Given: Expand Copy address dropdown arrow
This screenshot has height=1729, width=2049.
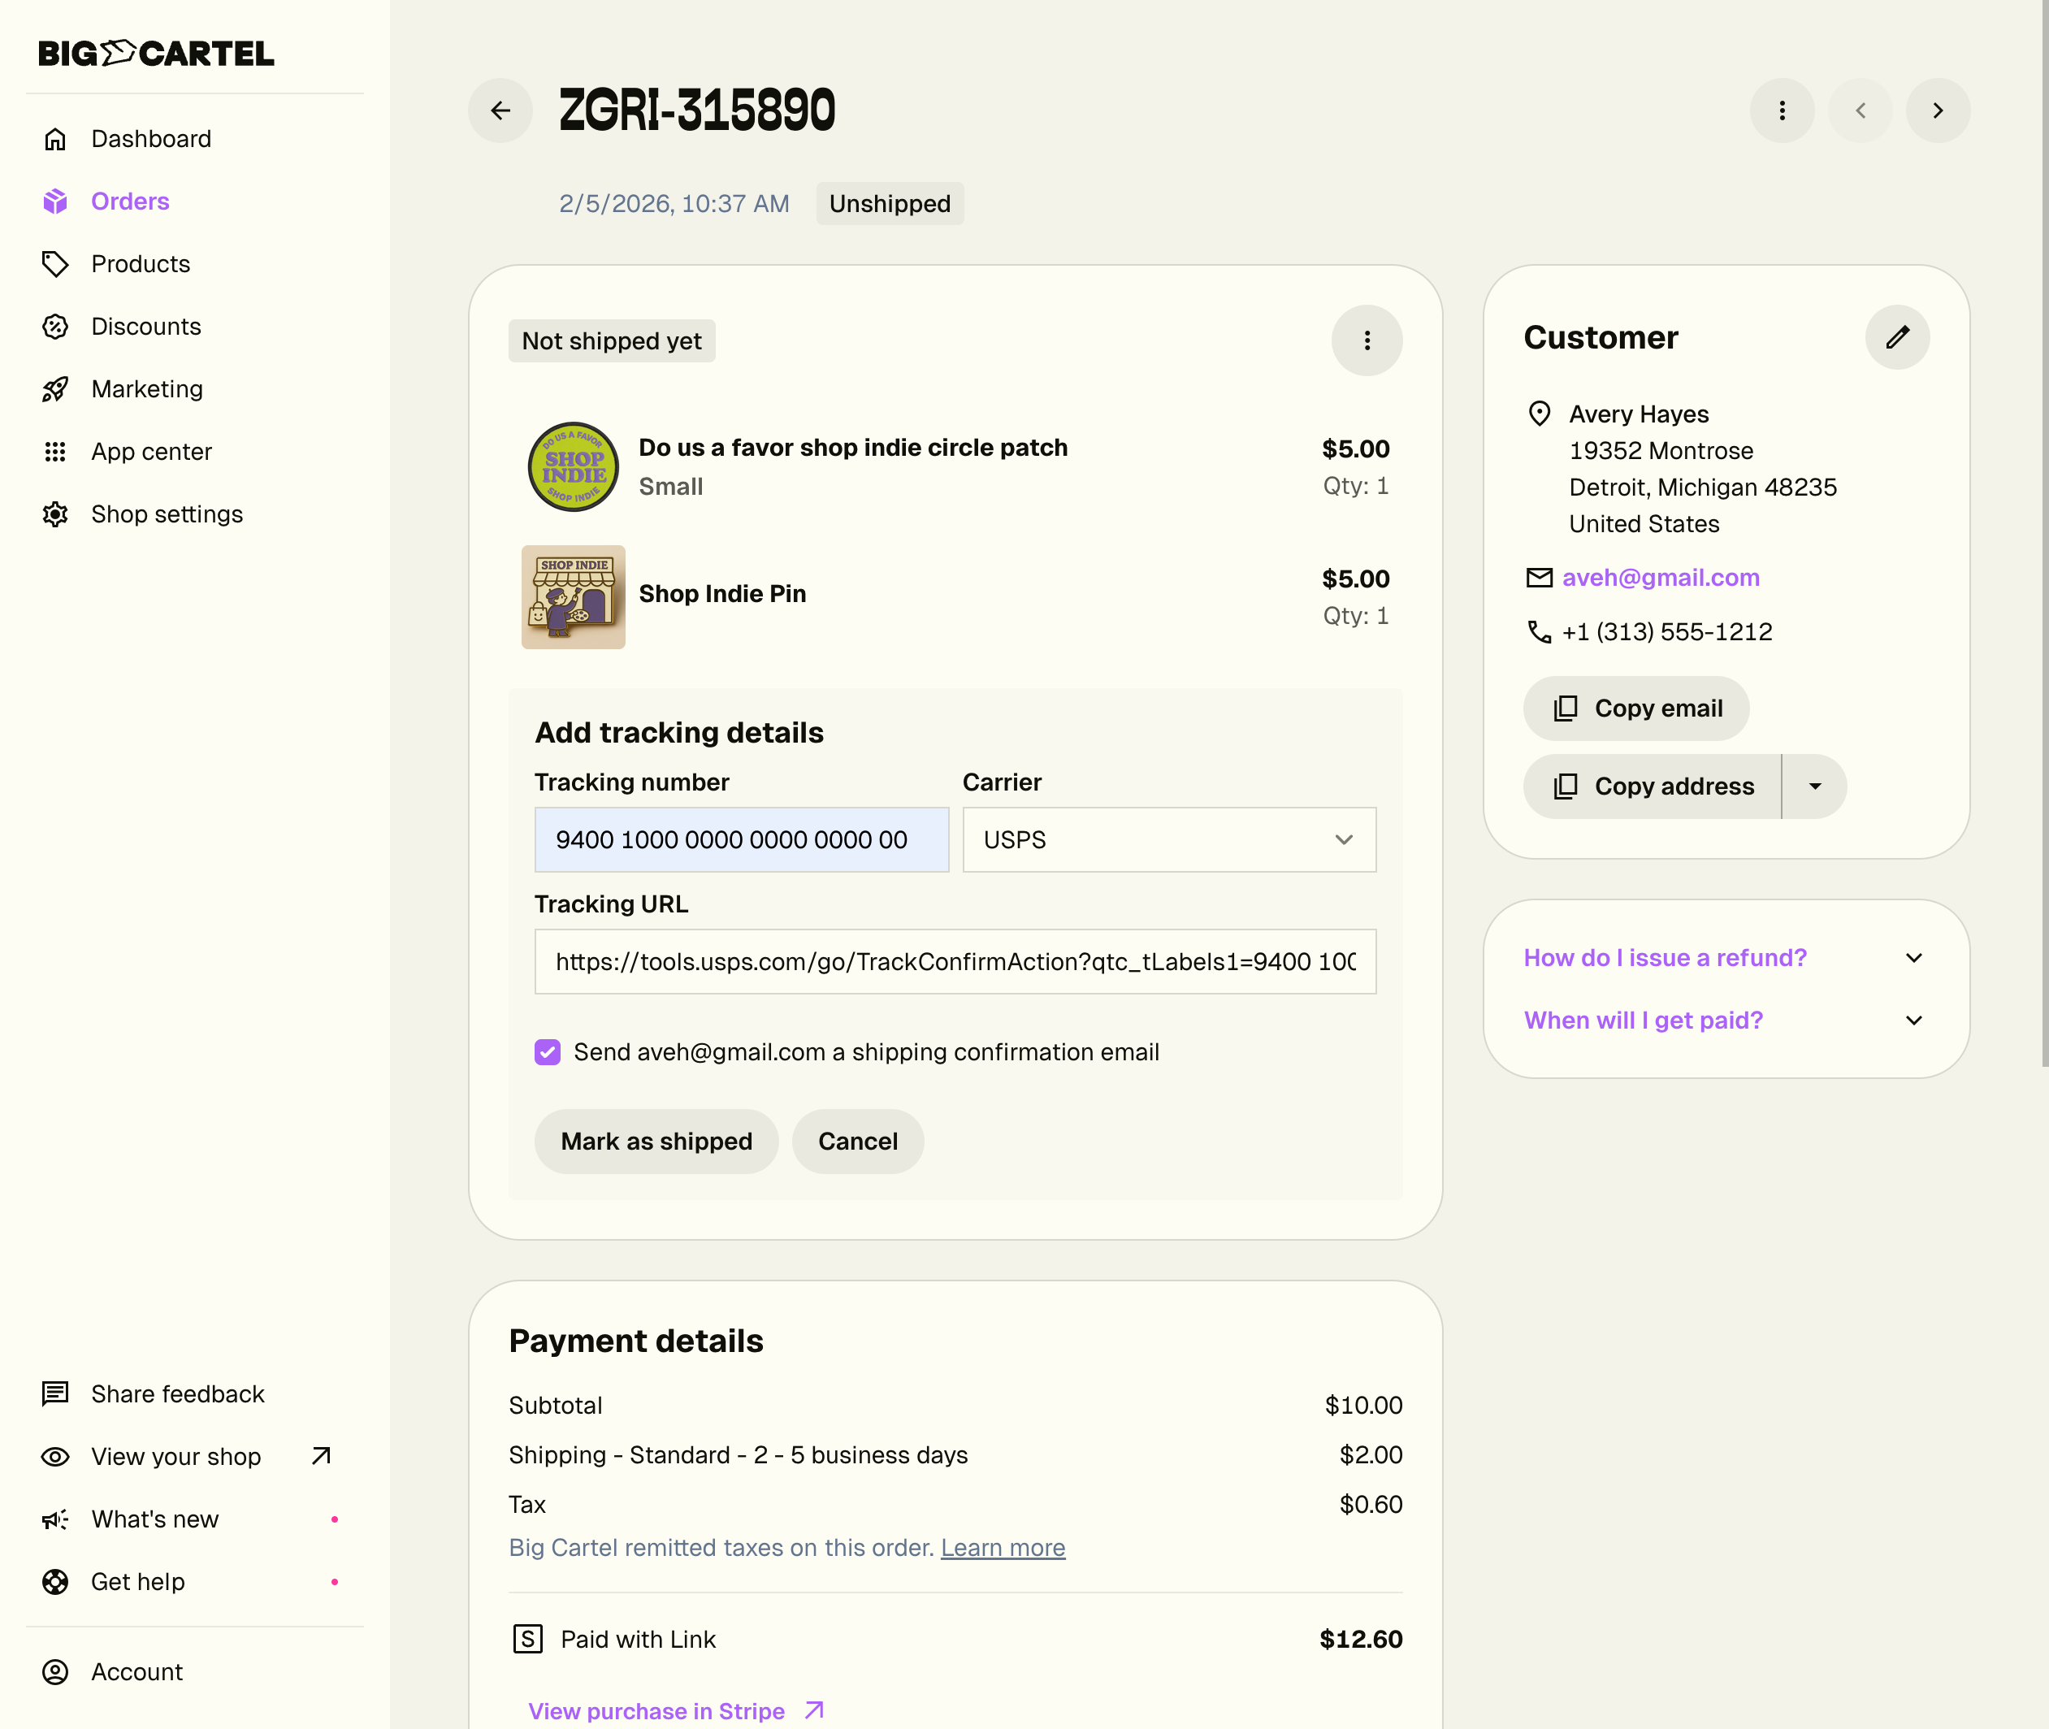Looking at the screenshot, I should pos(1814,786).
